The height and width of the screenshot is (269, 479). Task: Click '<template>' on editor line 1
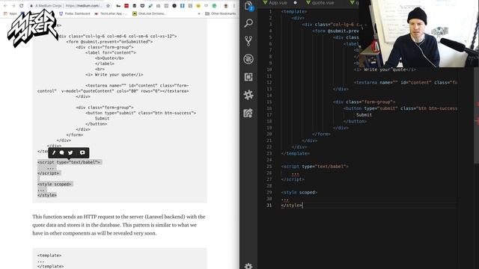click(x=294, y=12)
